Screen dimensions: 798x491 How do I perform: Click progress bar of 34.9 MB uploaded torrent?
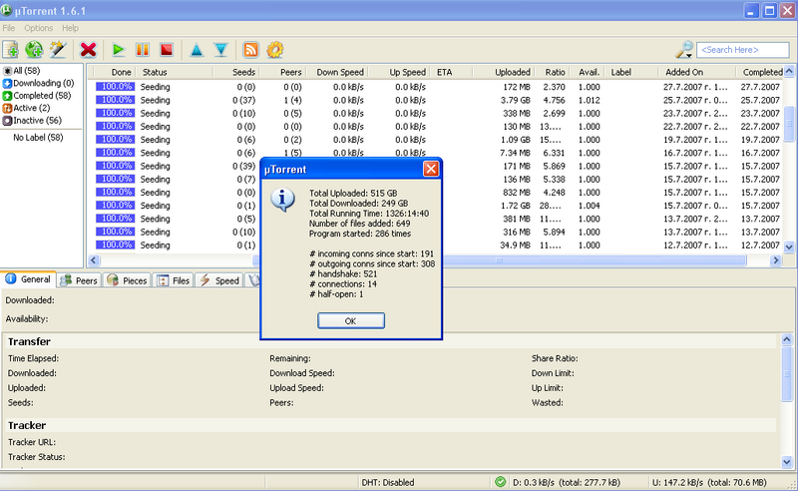[x=116, y=245]
